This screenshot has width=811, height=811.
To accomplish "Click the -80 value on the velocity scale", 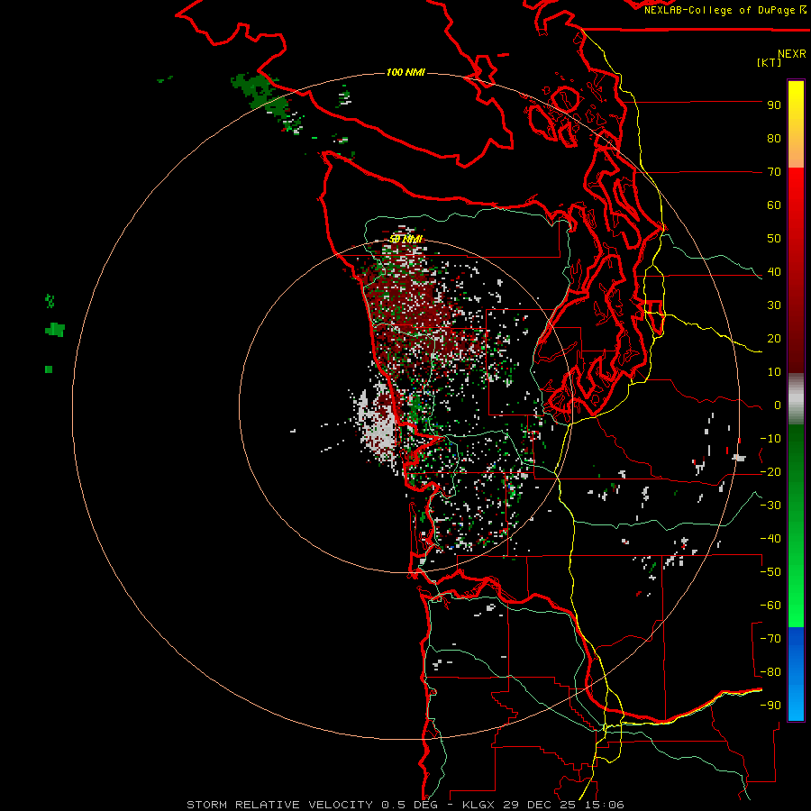I will [x=770, y=672].
